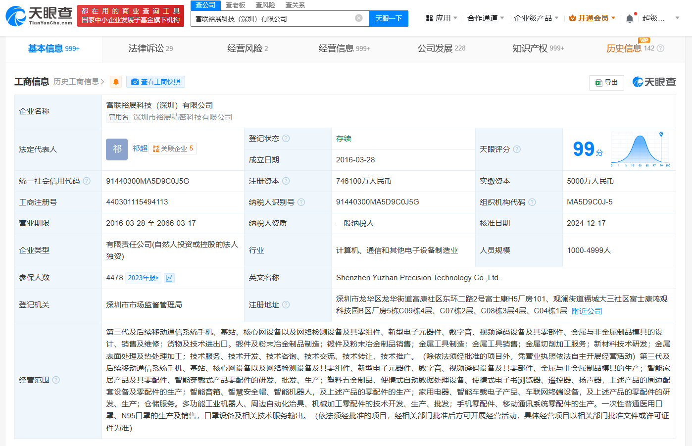Image resolution: width=692 pixels, height=446 pixels.
Task: Open the 附近公司 link
Action: (587, 311)
